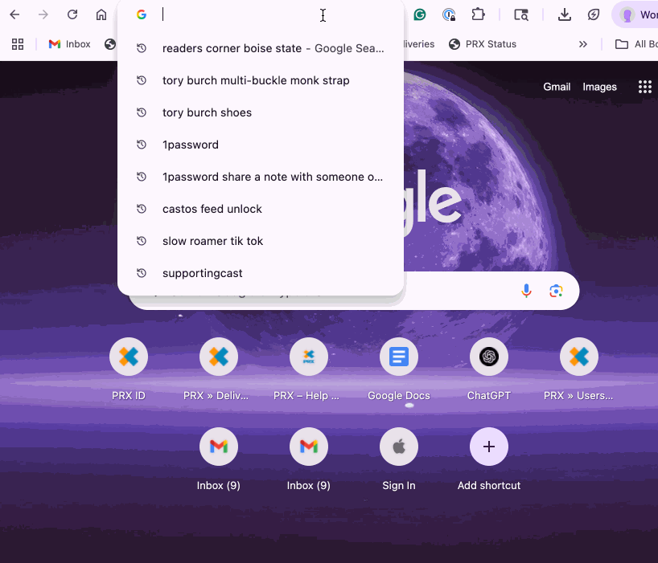Click the toolbar icon with magnifier overlay
This screenshot has height=563, width=658.
click(x=521, y=14)
